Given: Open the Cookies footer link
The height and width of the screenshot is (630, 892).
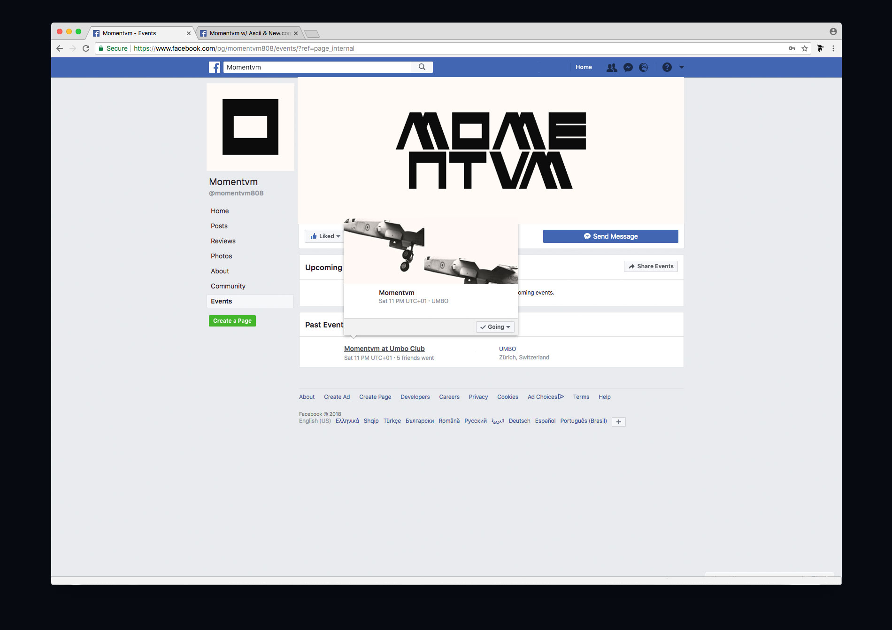Looking at the screenshot, I should pos(508,397).
